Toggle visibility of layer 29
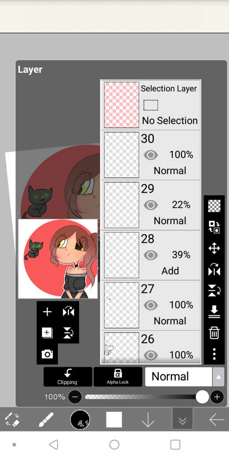 tap(151, 205)
